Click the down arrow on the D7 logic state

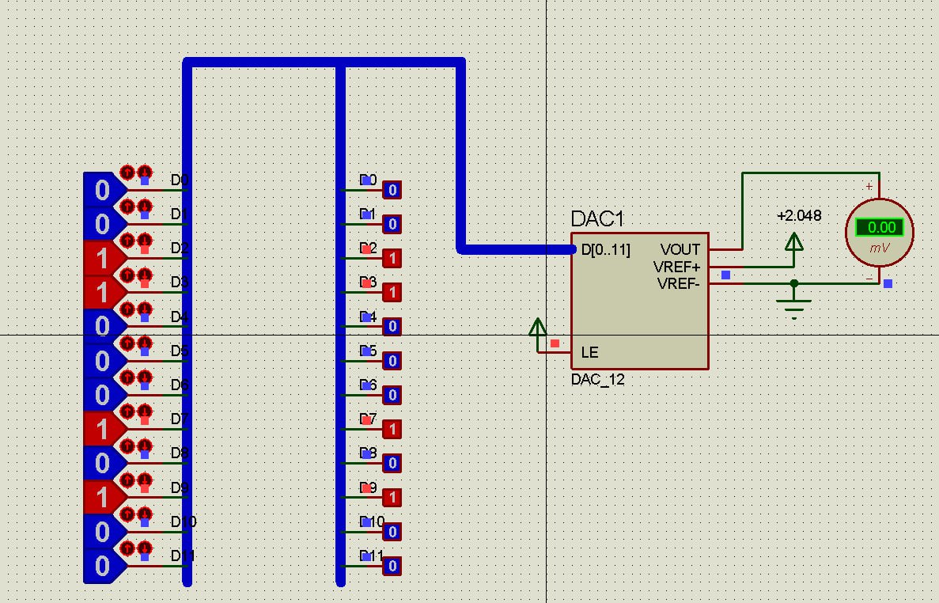[x=144, y=411]
